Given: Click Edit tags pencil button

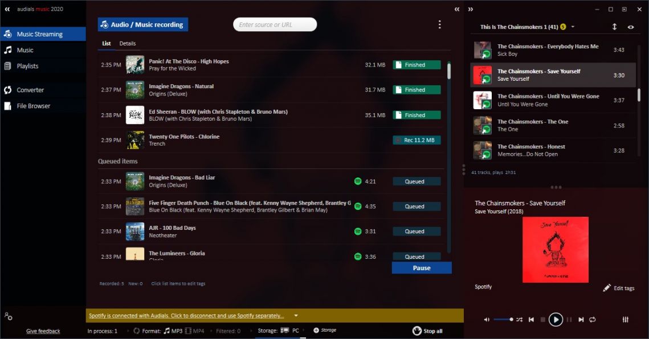Looking at the screenshot, I should click(x=619, y=288).
